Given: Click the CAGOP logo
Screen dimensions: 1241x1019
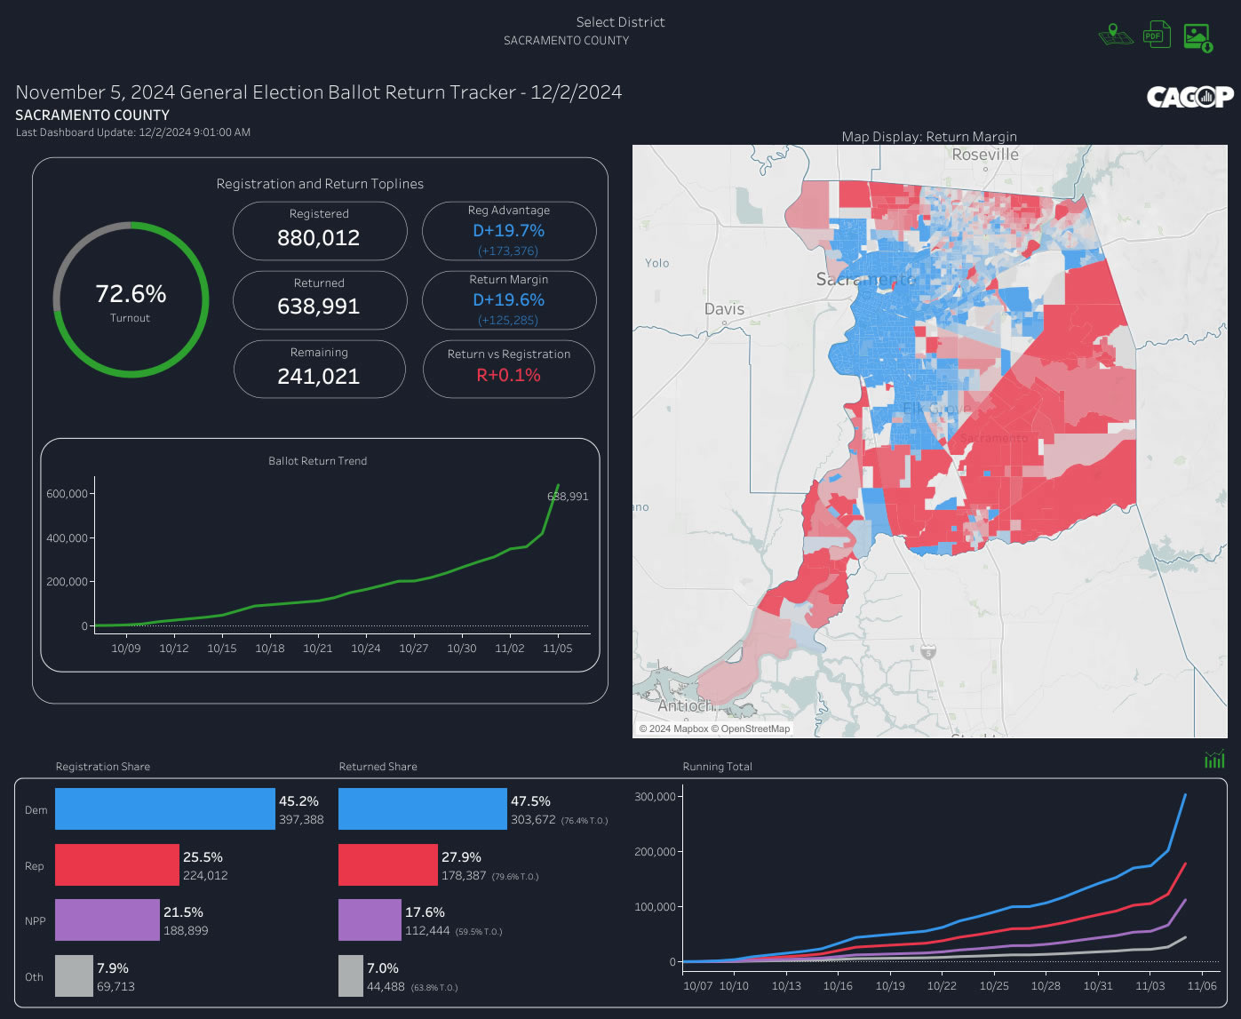Looking at the screenshot, I should click(1190, 98).
